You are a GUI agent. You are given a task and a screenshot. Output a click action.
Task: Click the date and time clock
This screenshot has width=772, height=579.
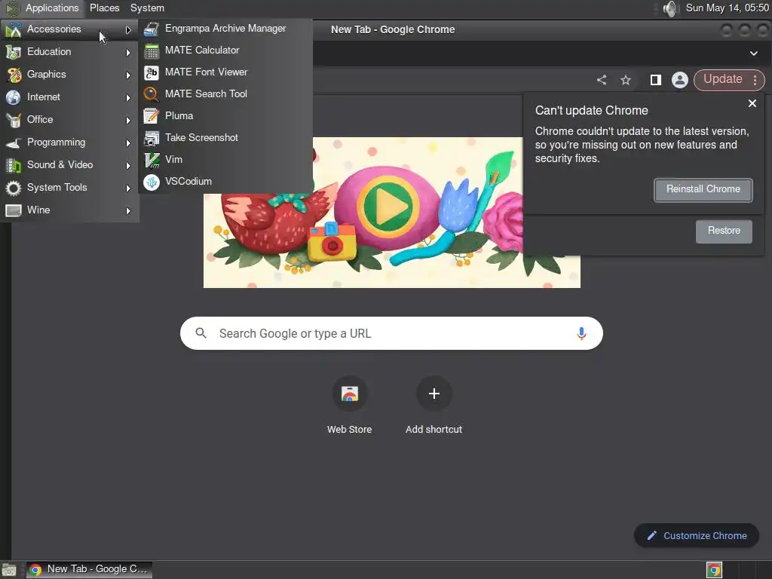(x=728, y=8)
